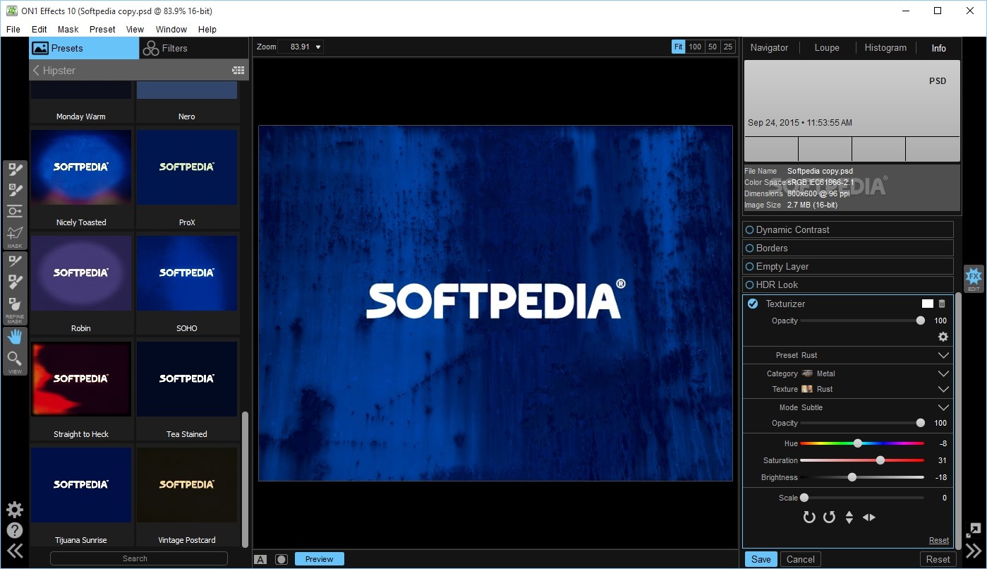Click the Save button
Screen dimensions: 987x569
(761, 559)
